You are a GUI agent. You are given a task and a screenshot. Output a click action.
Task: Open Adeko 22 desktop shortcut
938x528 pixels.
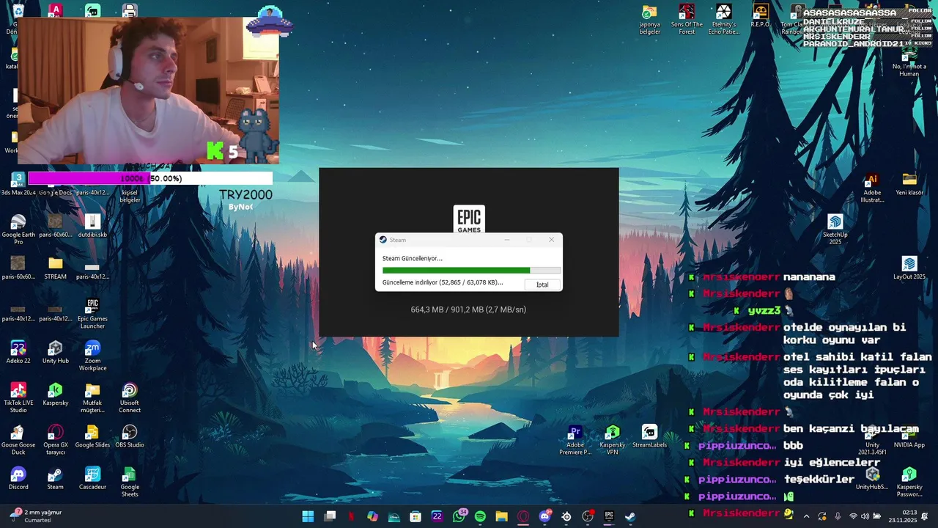click(18, 352)
